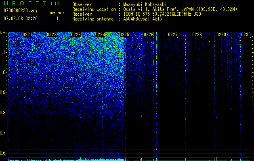The height and width of the screenshot is (161, 254).
Task: Click the 0222 time marker
Action: click(x=52, y=35)
